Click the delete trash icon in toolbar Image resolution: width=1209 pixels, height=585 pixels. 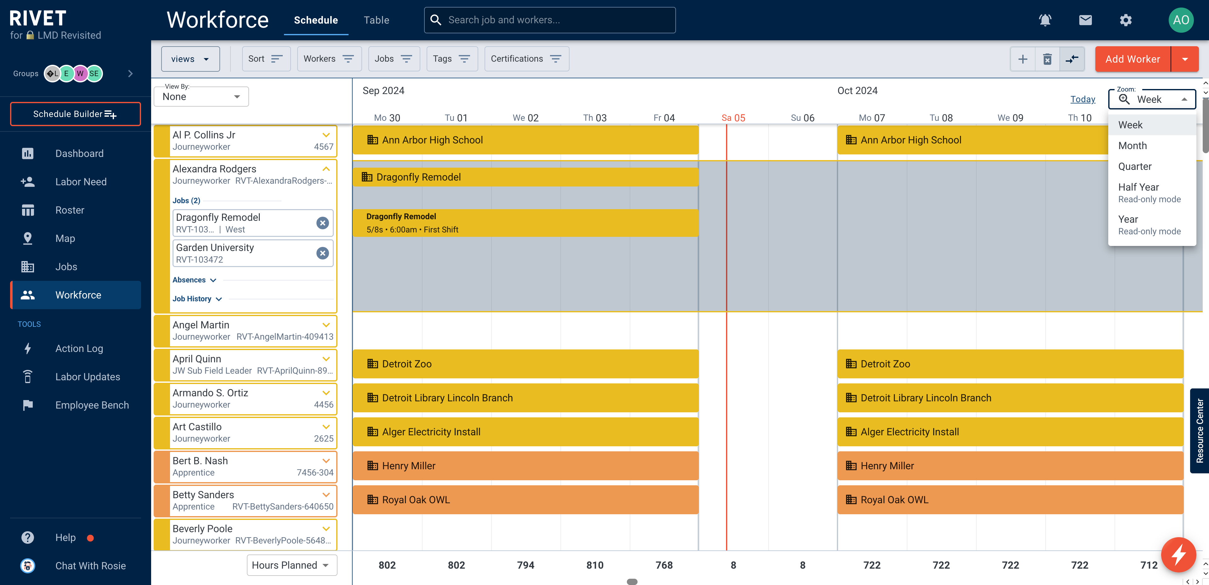tap(1047, 59)
